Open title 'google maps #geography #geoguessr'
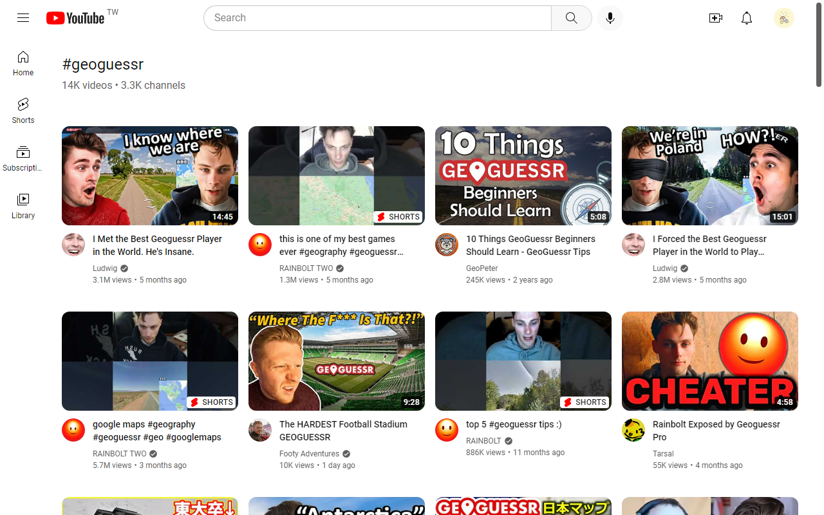Image resolution: width=824 pixels, height=515 pixels. coord(157,431)
